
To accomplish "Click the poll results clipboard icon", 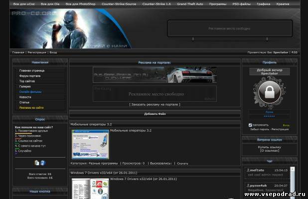I will pyautogui.click(x=37, y=163).
